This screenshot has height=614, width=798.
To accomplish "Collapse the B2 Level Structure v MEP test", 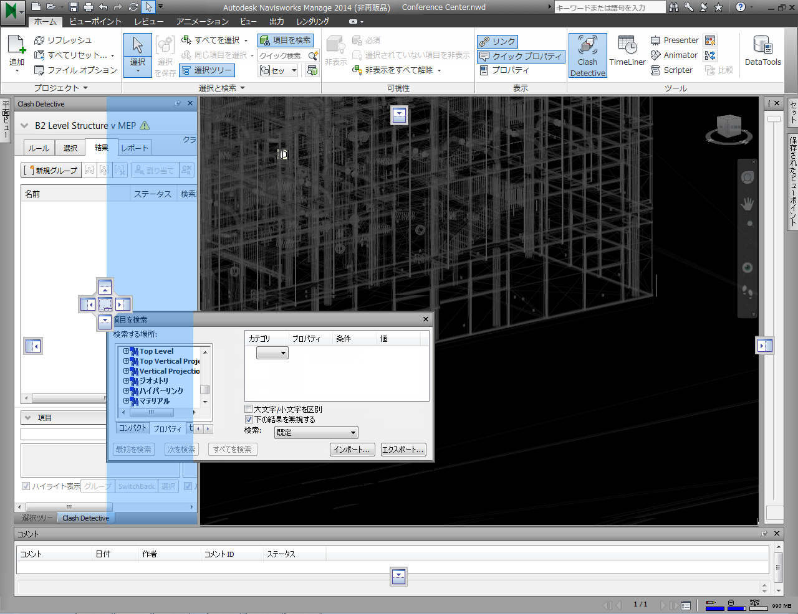I will click(24, 126).
